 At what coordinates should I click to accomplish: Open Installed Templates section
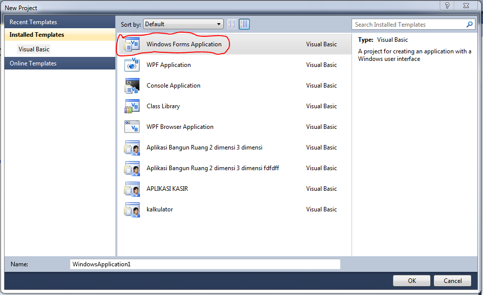point(60,35)
